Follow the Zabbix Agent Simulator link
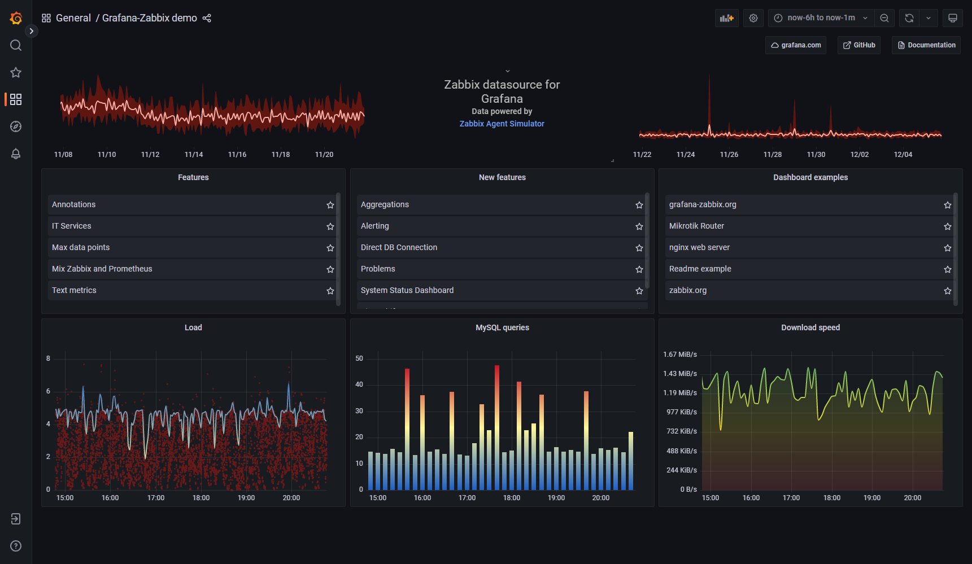This screenshot has width=972, height=564. tap(502, 124)
